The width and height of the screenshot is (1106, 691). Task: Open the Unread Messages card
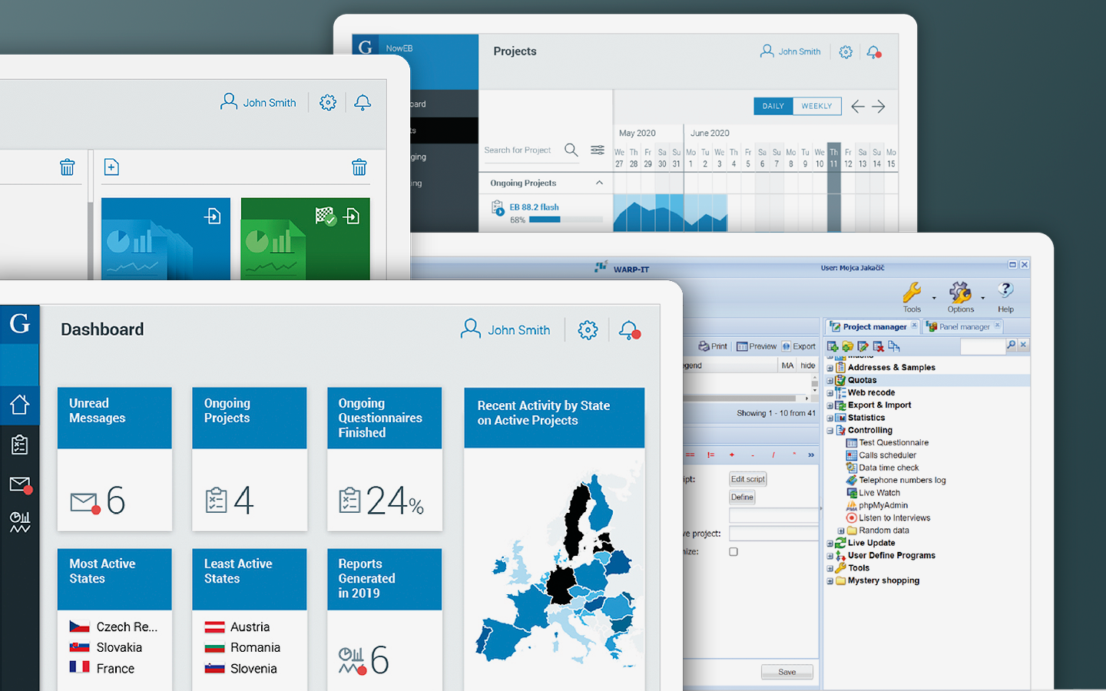tap(114, 459)
